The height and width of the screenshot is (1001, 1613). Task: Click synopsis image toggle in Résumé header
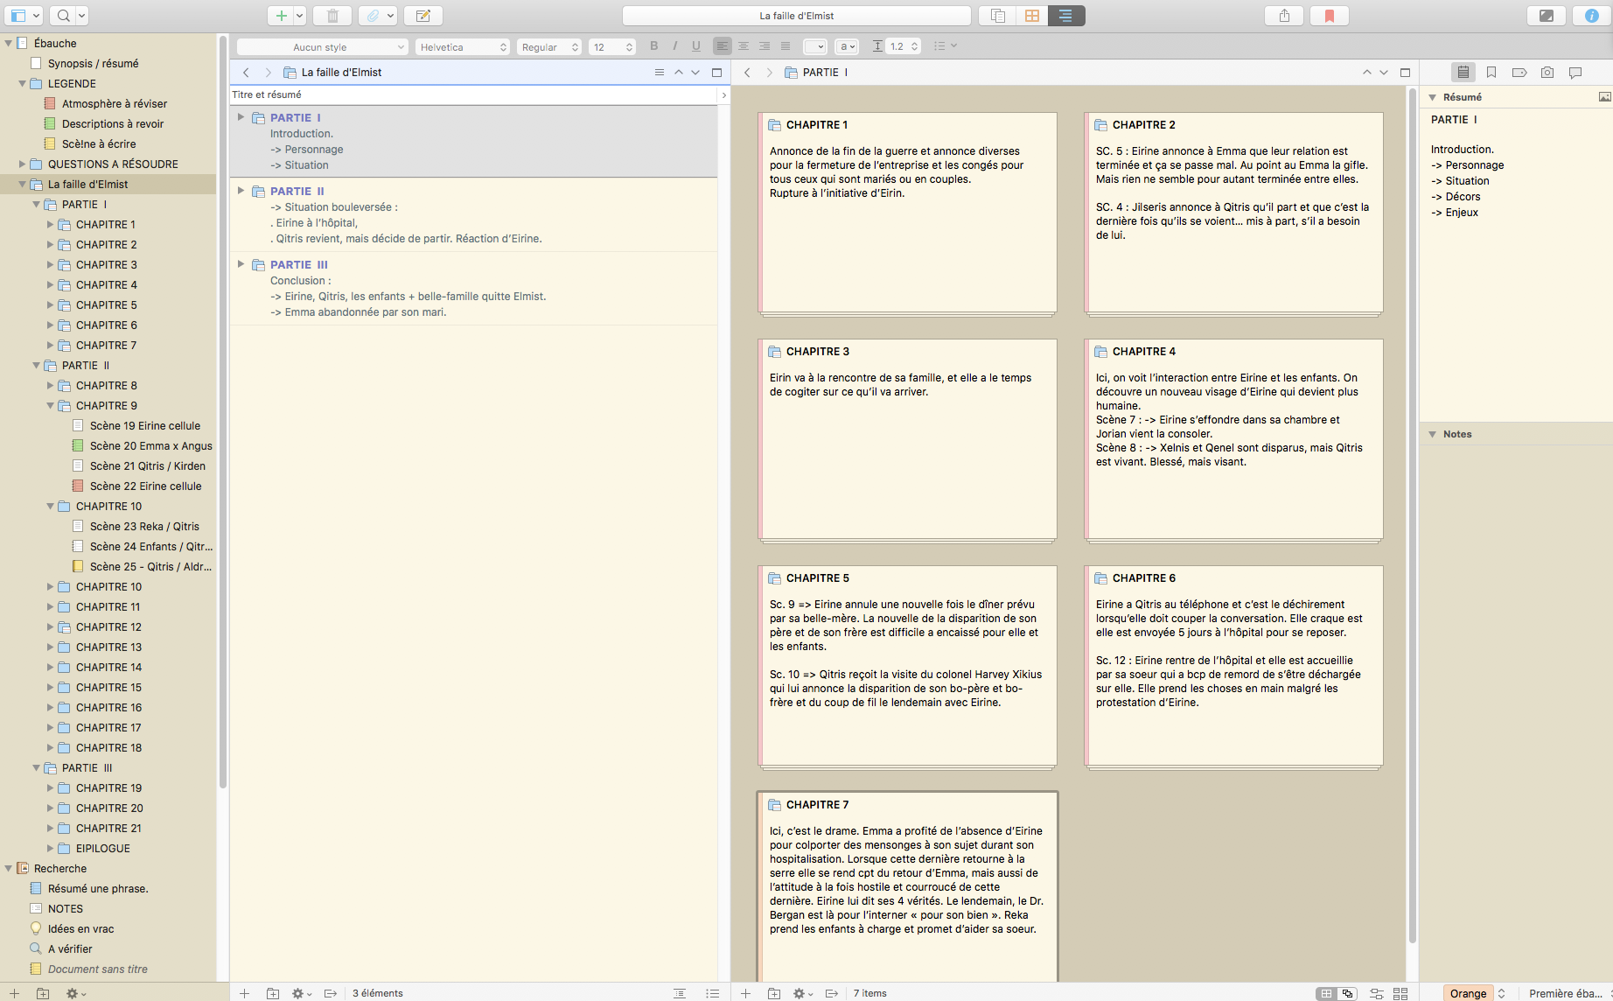click(1604, 97)
